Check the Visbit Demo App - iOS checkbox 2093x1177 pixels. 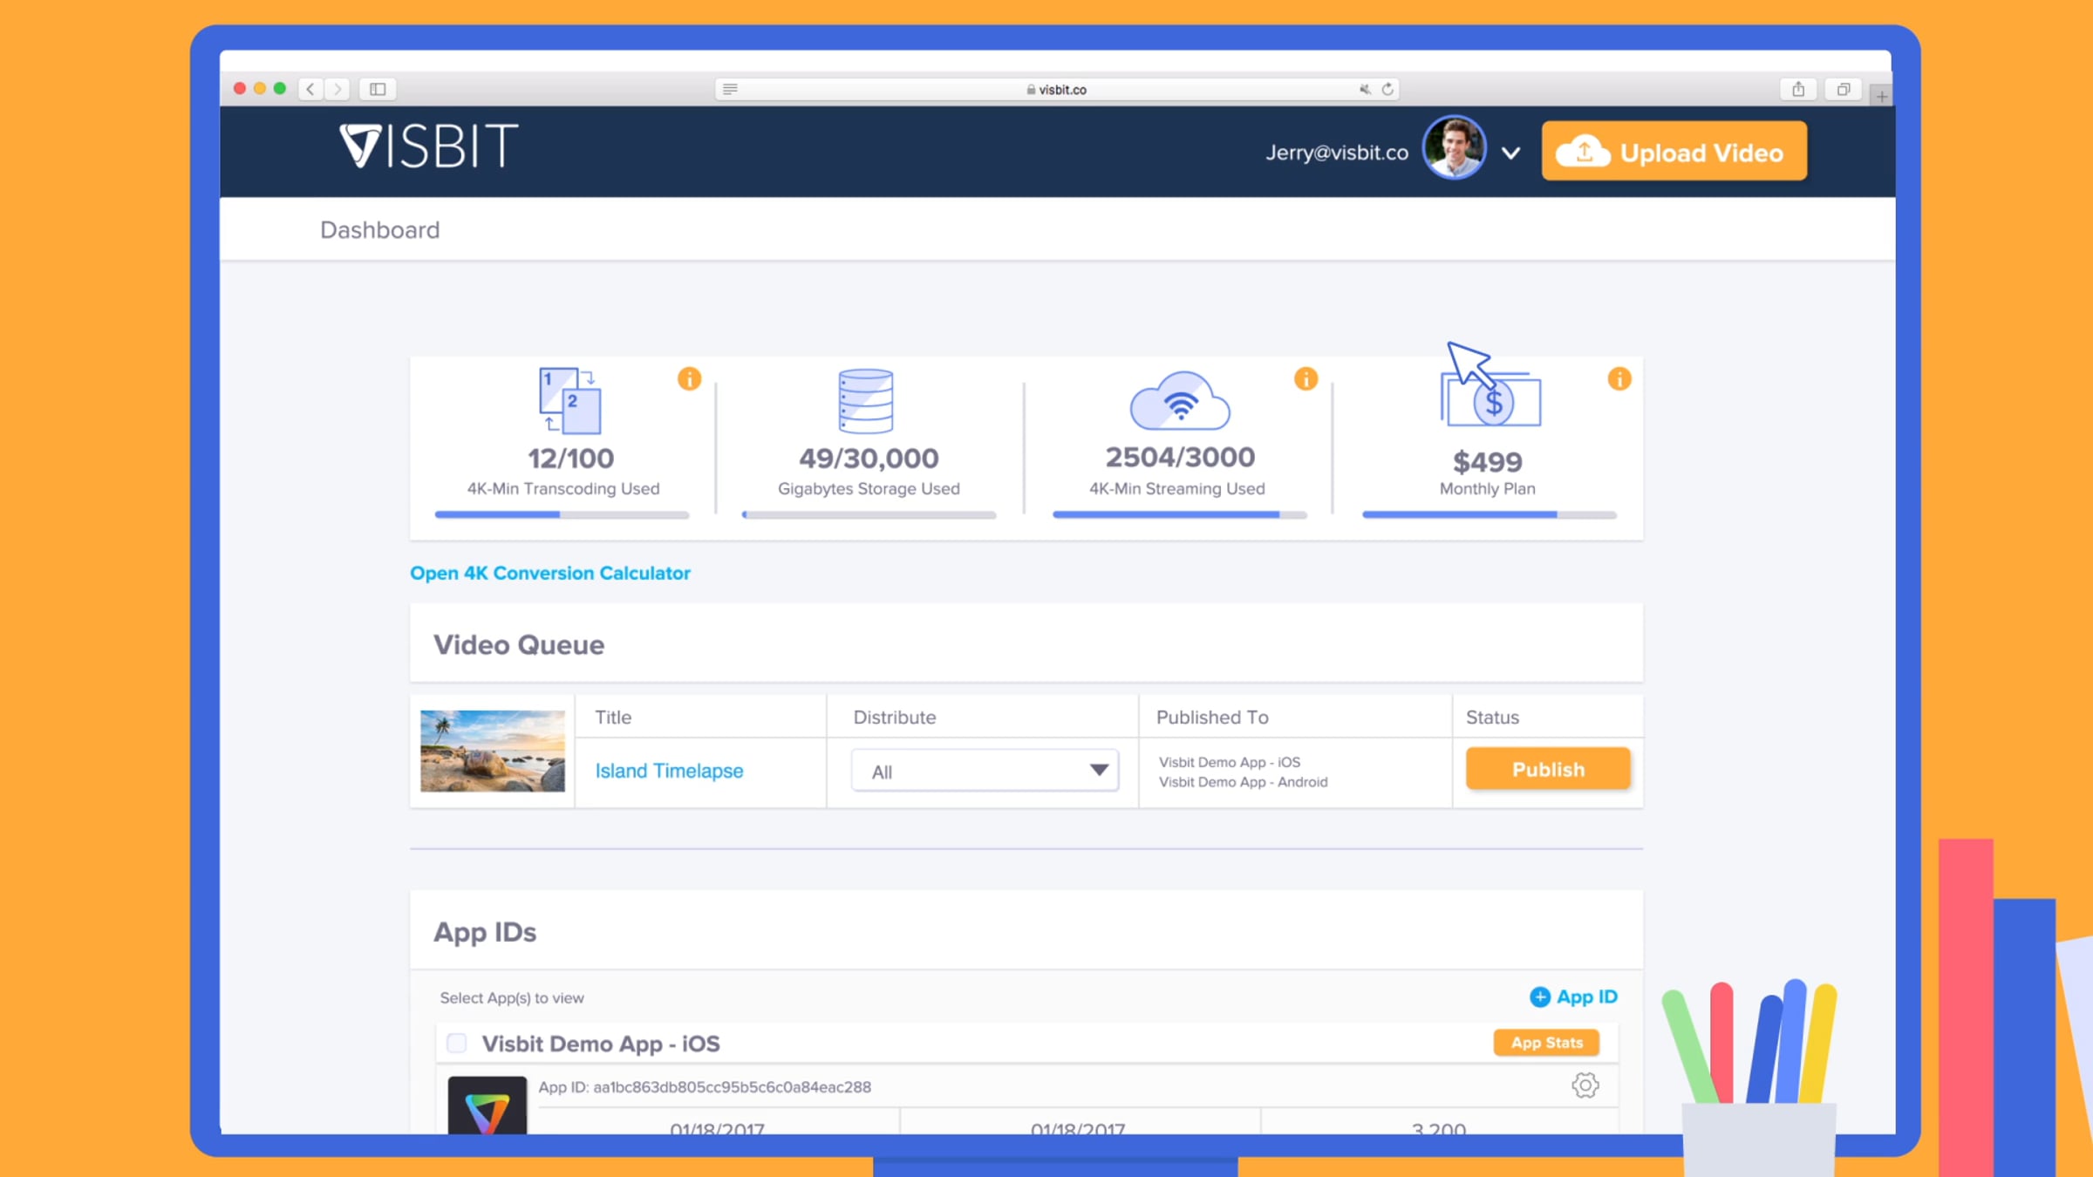tap(457, 1044)
